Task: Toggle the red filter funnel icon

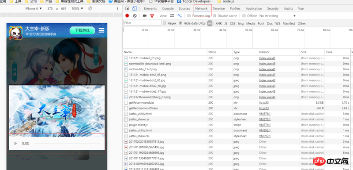Action: (152, 16)
